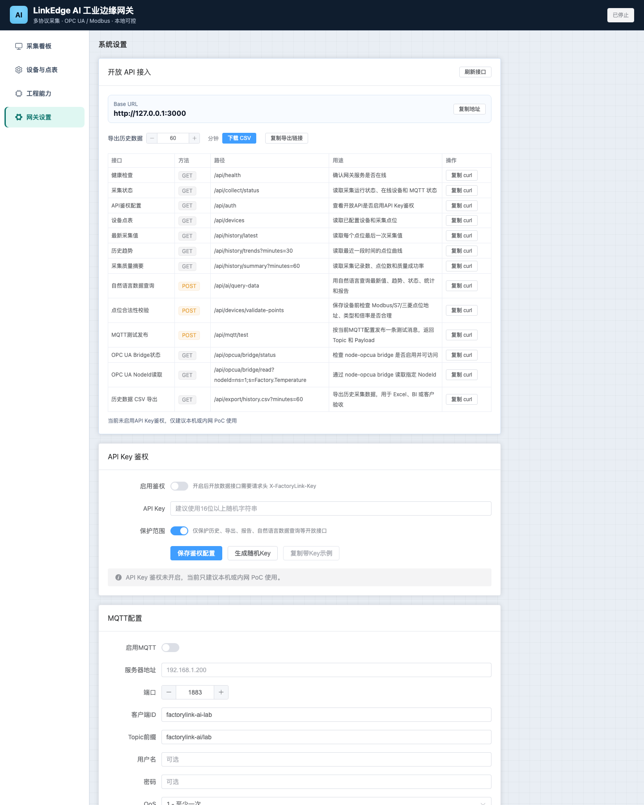Click the GET badge in 健康检查 row
Viewport: 644px width, 805px height.
[x=187, y=176]
